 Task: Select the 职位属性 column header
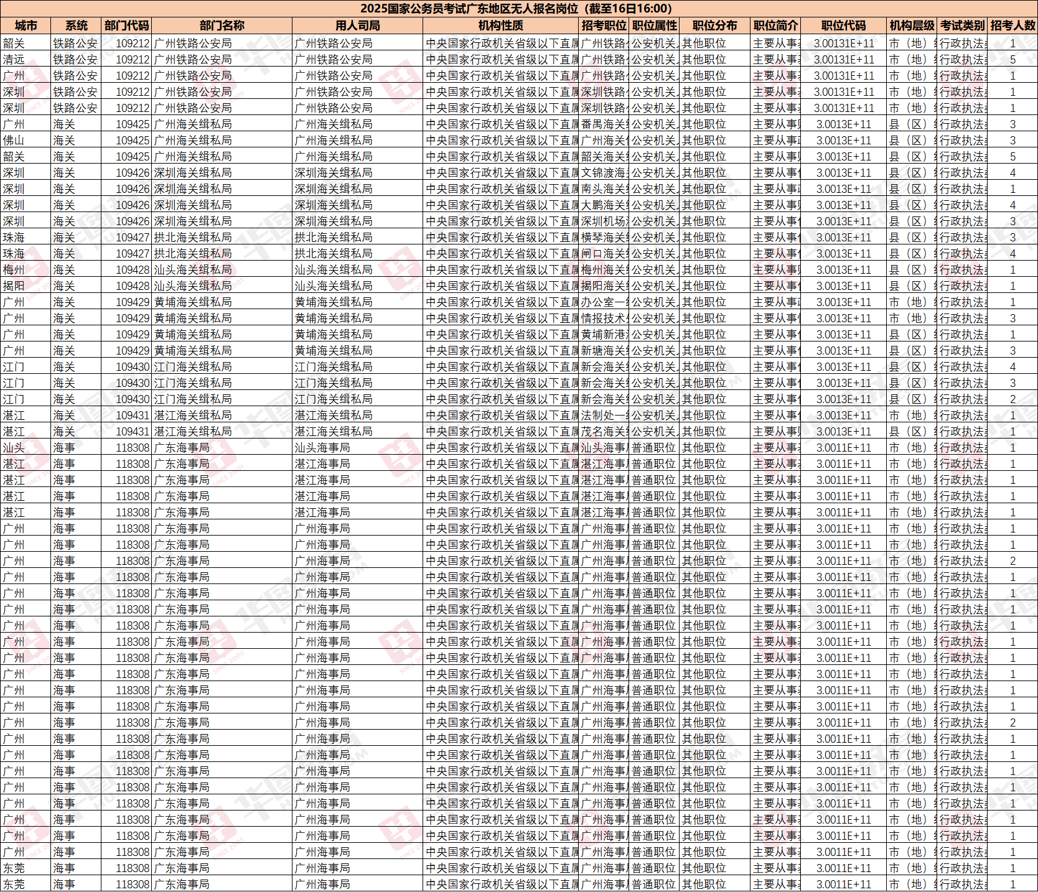pyautogui.click(x=655, y=26)
